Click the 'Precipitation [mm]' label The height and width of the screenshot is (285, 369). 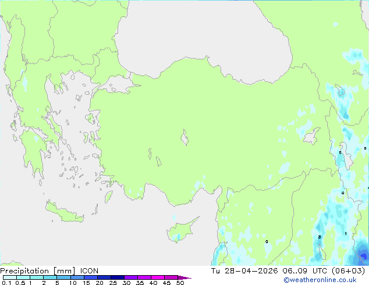[38, 271]
